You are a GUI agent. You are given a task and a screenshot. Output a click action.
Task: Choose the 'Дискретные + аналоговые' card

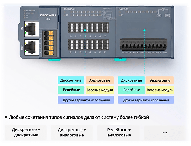[x=72, y=133]
